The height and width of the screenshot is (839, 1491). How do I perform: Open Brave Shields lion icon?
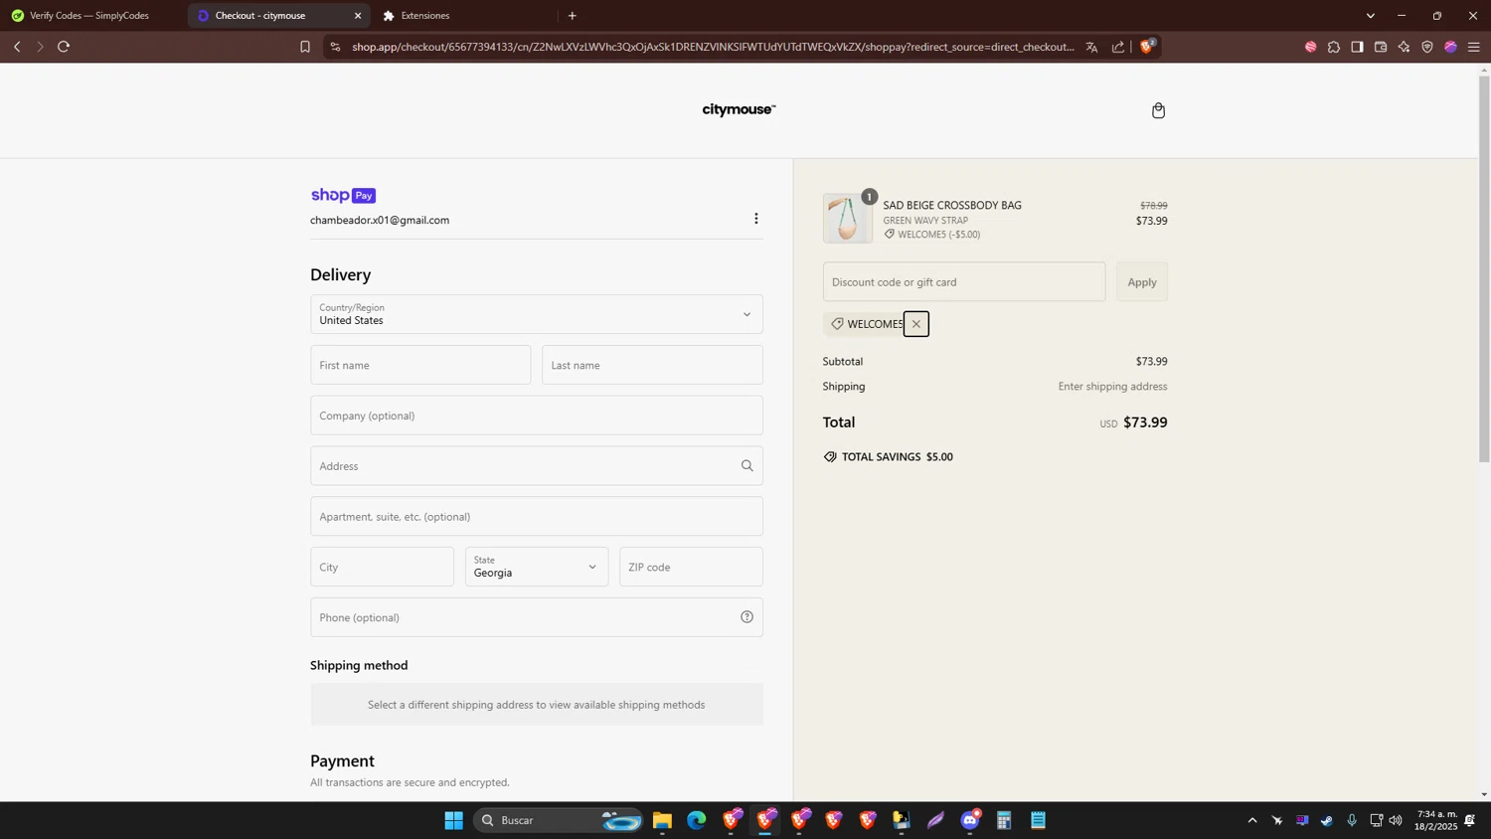coord(1147,46)
